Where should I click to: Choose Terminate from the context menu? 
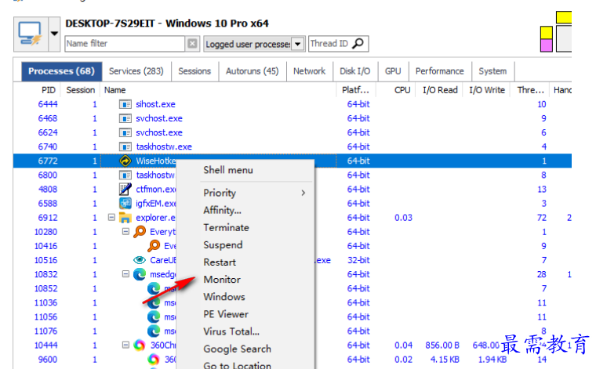pos(226,228)
